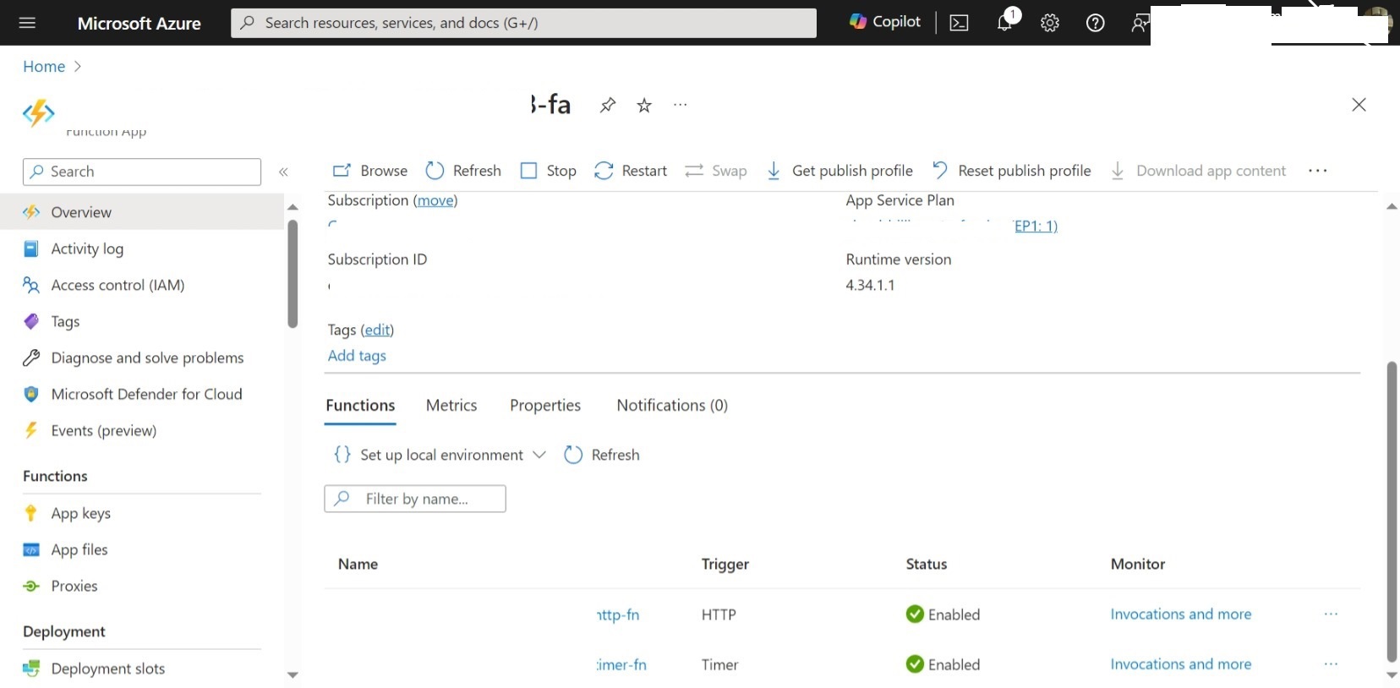Open the feedback icon in header
The height and width of the screenshot is (688, 1400).
[1139, 23]
